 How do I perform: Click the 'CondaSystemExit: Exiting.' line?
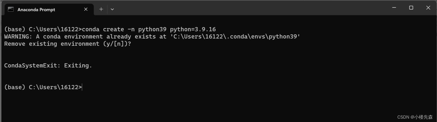point(48,66)
